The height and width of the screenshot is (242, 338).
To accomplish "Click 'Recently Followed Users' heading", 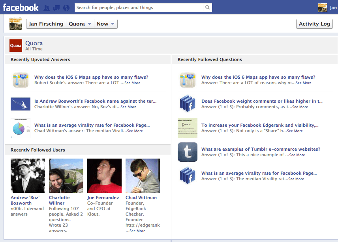I will (38, 150).
